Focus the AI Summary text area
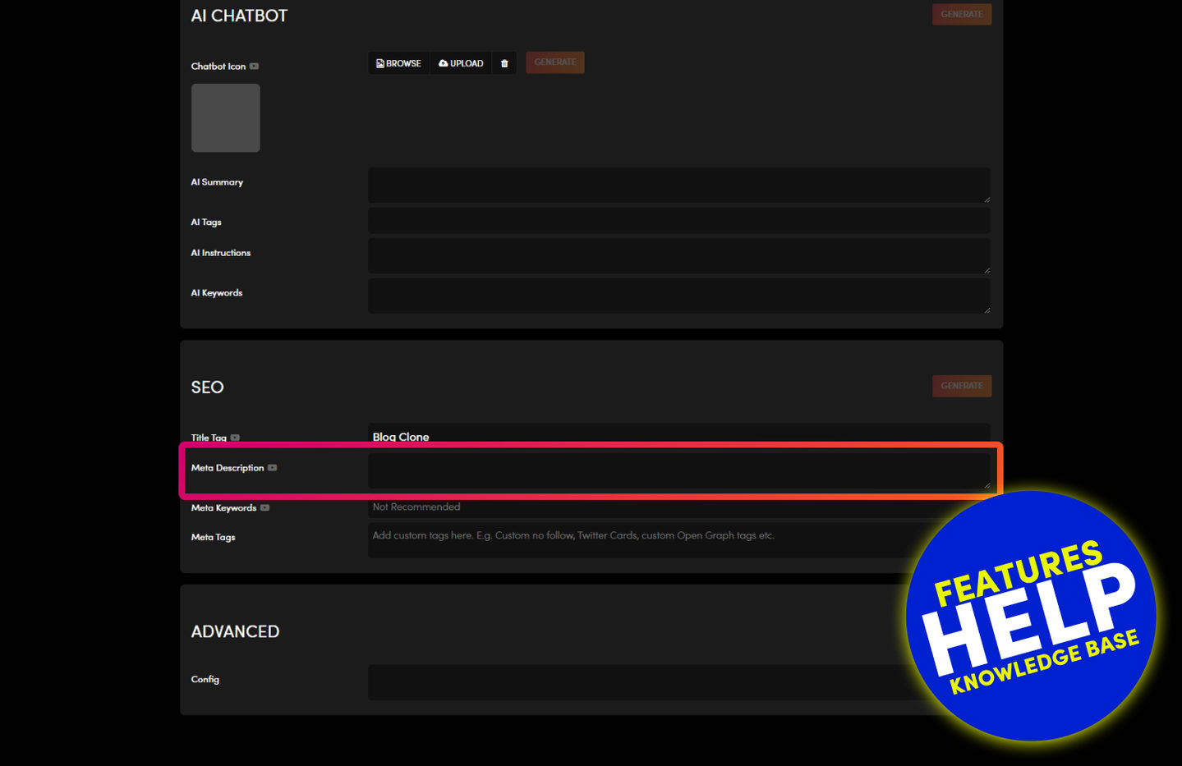The height and width of the screenshot is (766, 1182). 678,185
